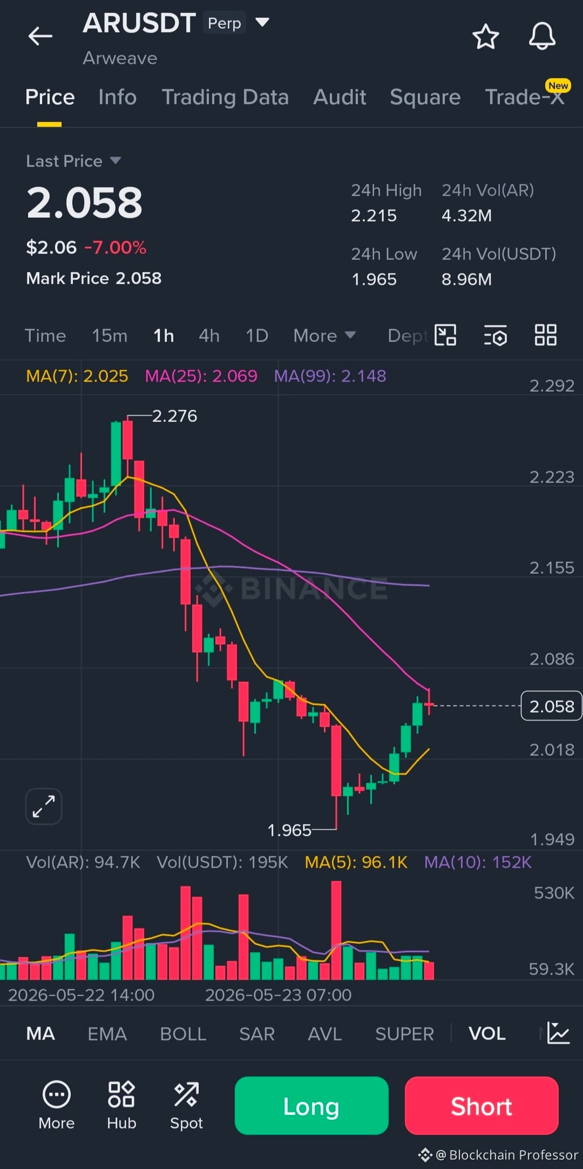Add ARUSDT to favorites with star icon
583x1169 pixels.
(x=485, y=36)
